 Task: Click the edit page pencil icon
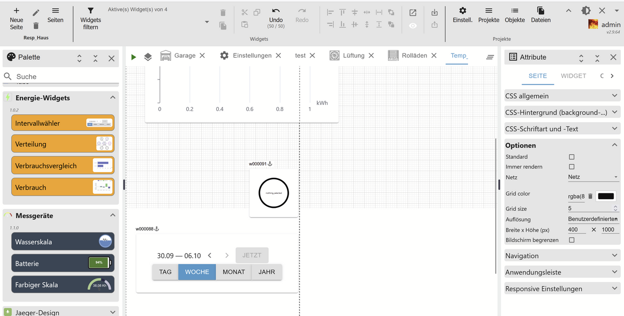[36, 12]
